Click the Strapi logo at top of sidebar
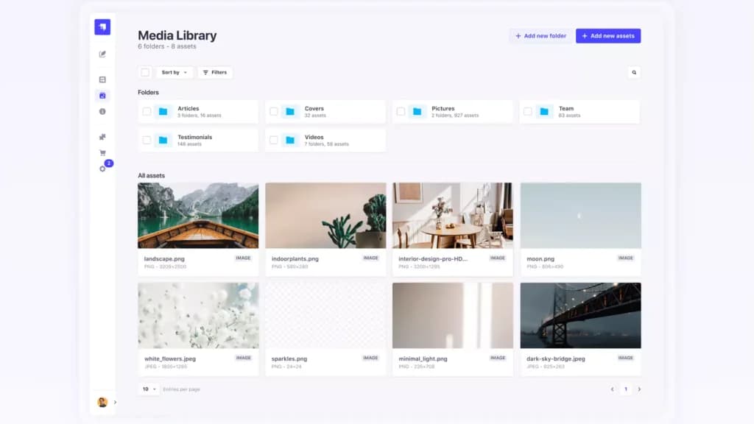The width and height of the screenshot is (754, 424). (x=102, y=27)
